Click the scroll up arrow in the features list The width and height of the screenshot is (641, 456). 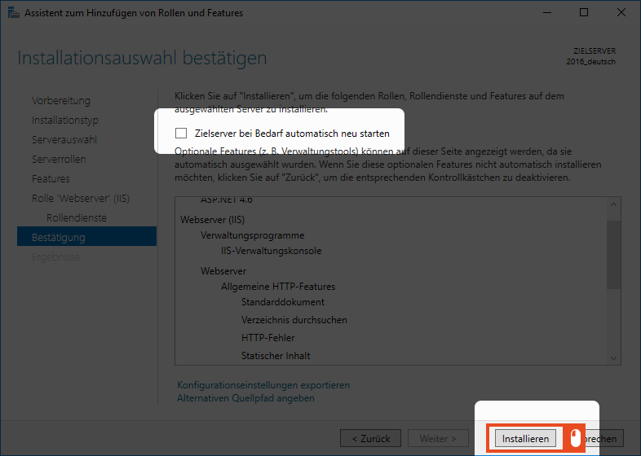614,203
